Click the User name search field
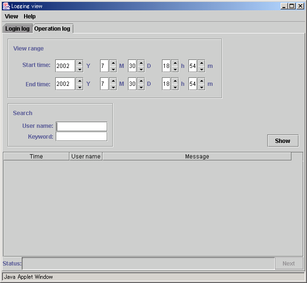 pyautogui.click(x=82, y=126)
